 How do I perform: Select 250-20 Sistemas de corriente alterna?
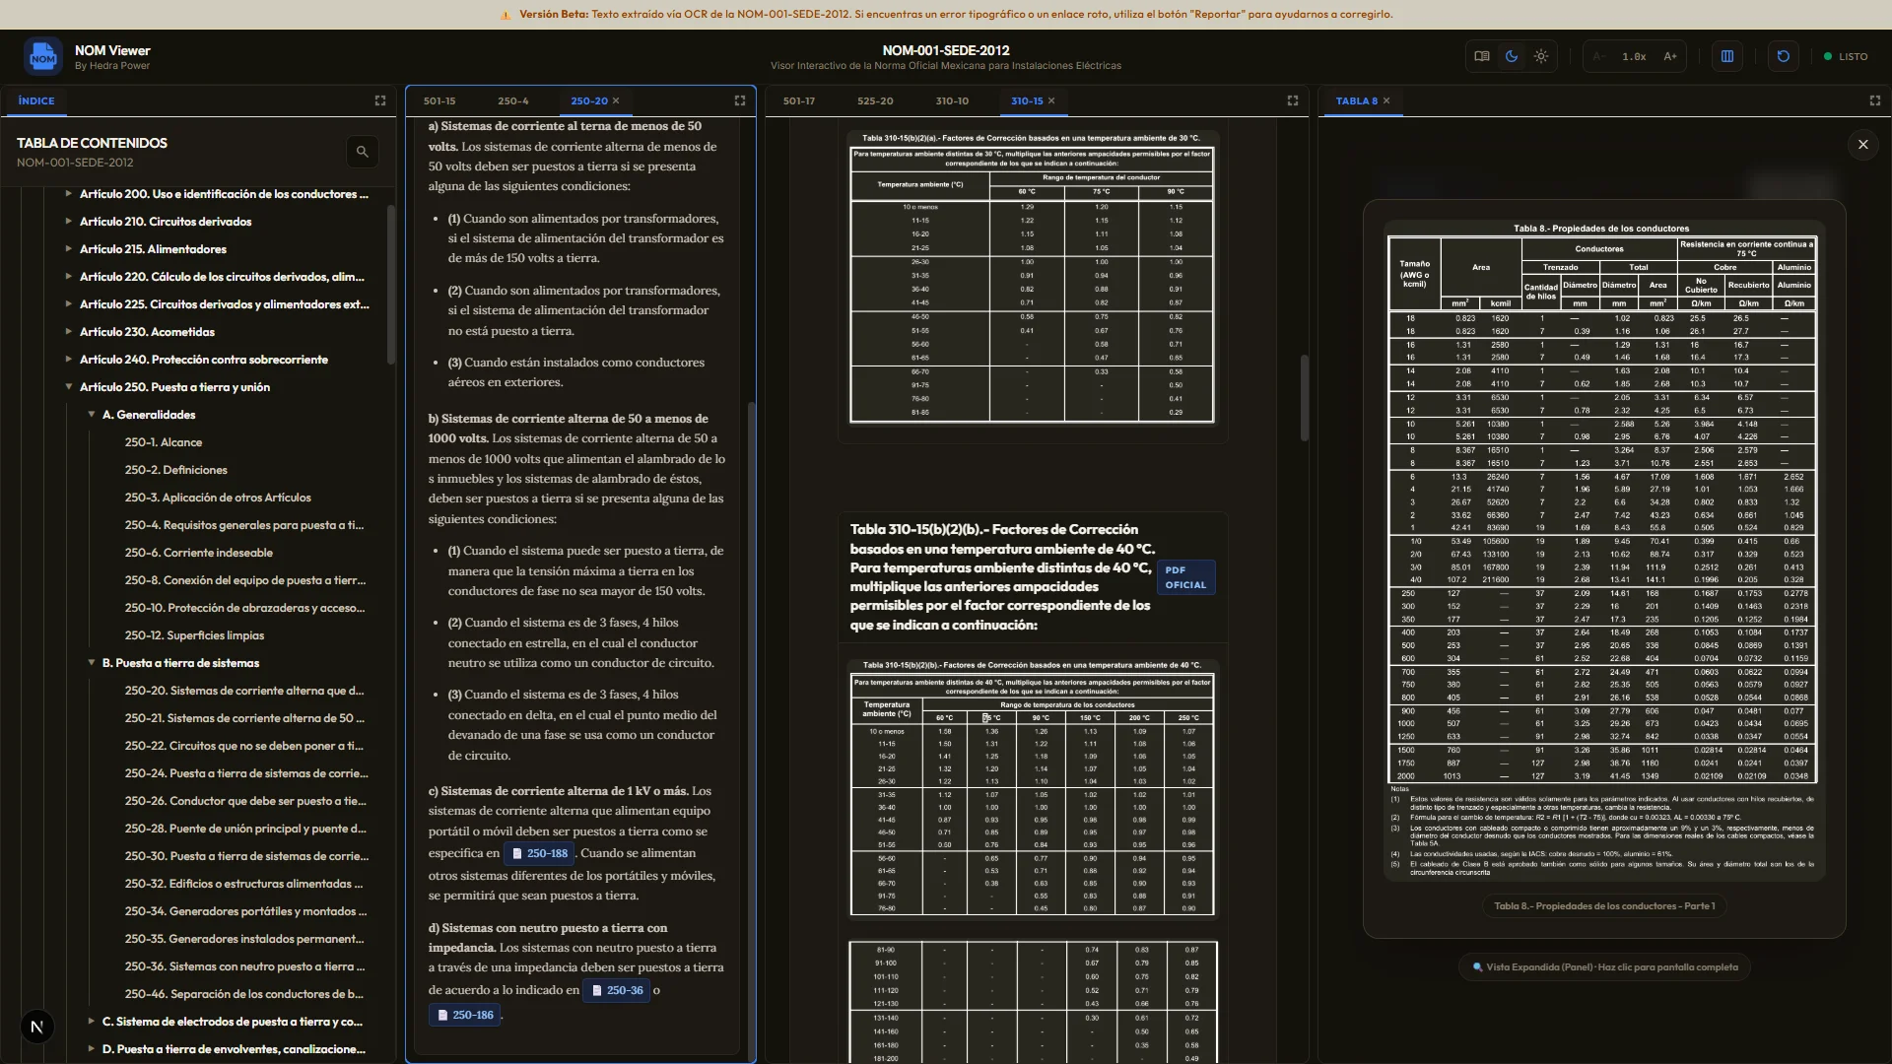244,691
